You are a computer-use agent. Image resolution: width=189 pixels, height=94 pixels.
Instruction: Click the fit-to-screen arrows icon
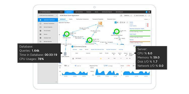click(x=124, y=22)
